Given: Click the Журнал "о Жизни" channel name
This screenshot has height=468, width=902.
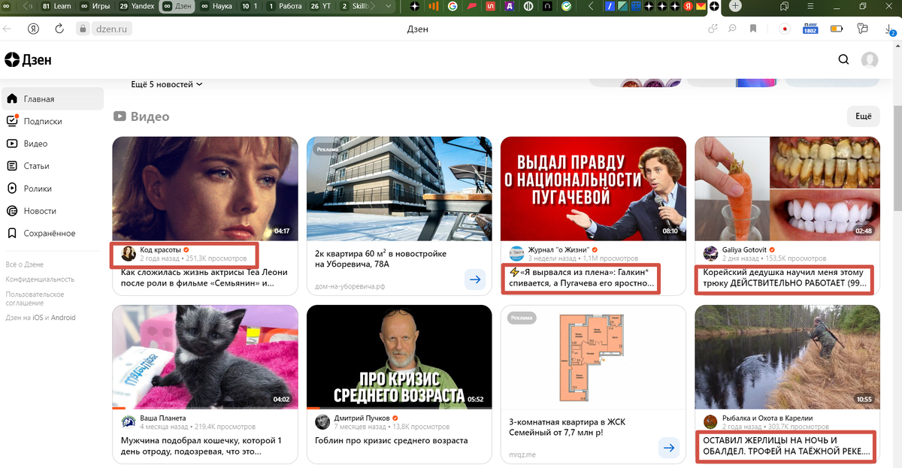Looking at the screenshot, I should (559, 249).
